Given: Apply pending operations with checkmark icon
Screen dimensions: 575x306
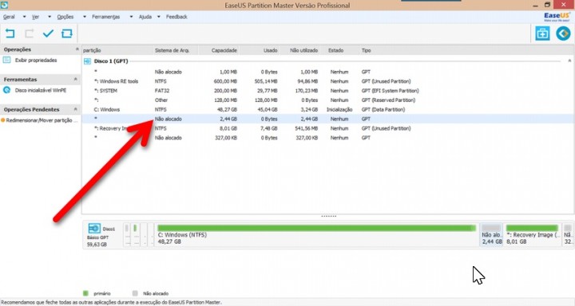Looking at the screenshot, I should (48, 33).
